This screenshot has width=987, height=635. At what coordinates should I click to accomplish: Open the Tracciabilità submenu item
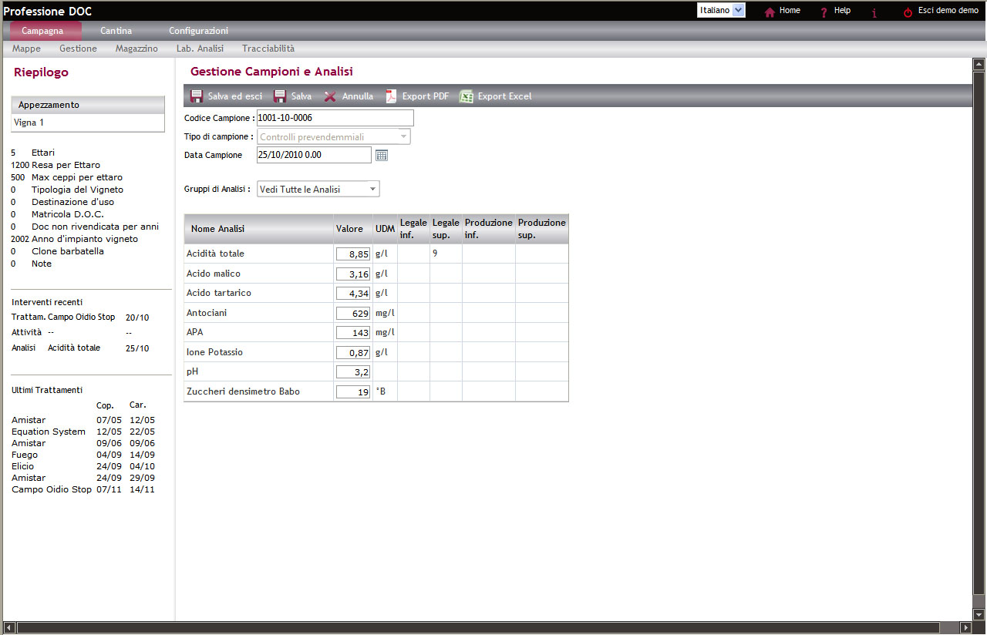point(268,49)
